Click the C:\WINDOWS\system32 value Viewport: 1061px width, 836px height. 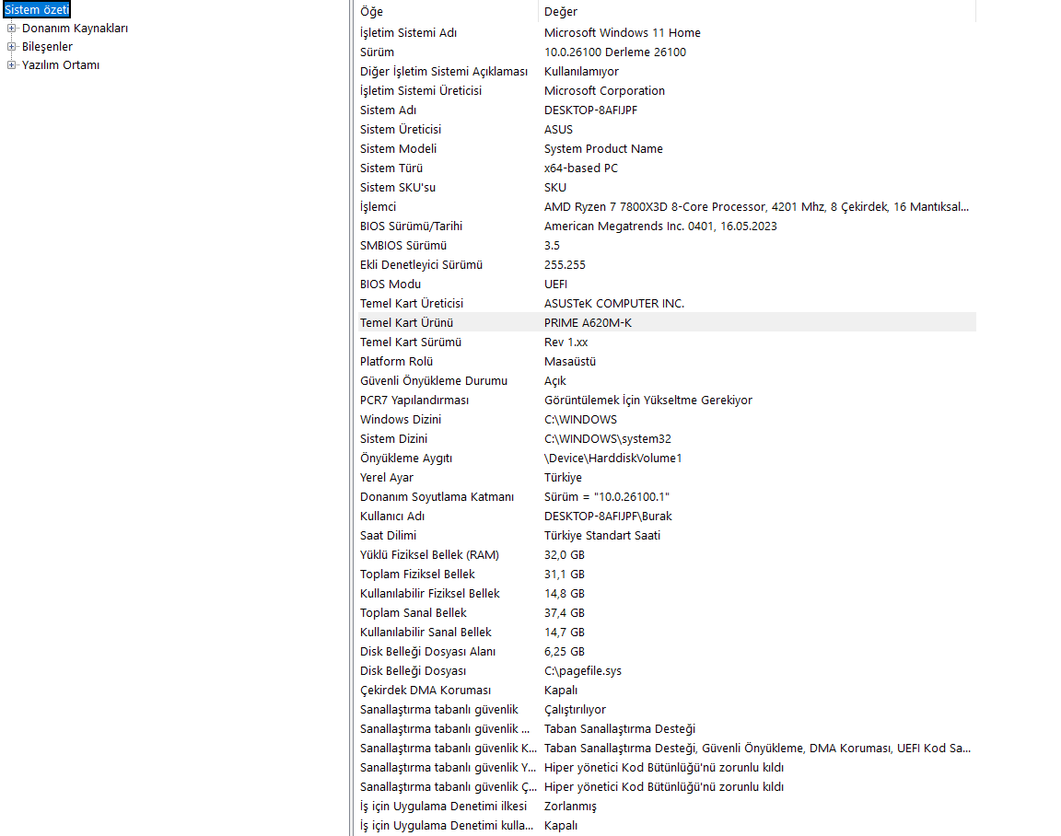coord(608,439)
